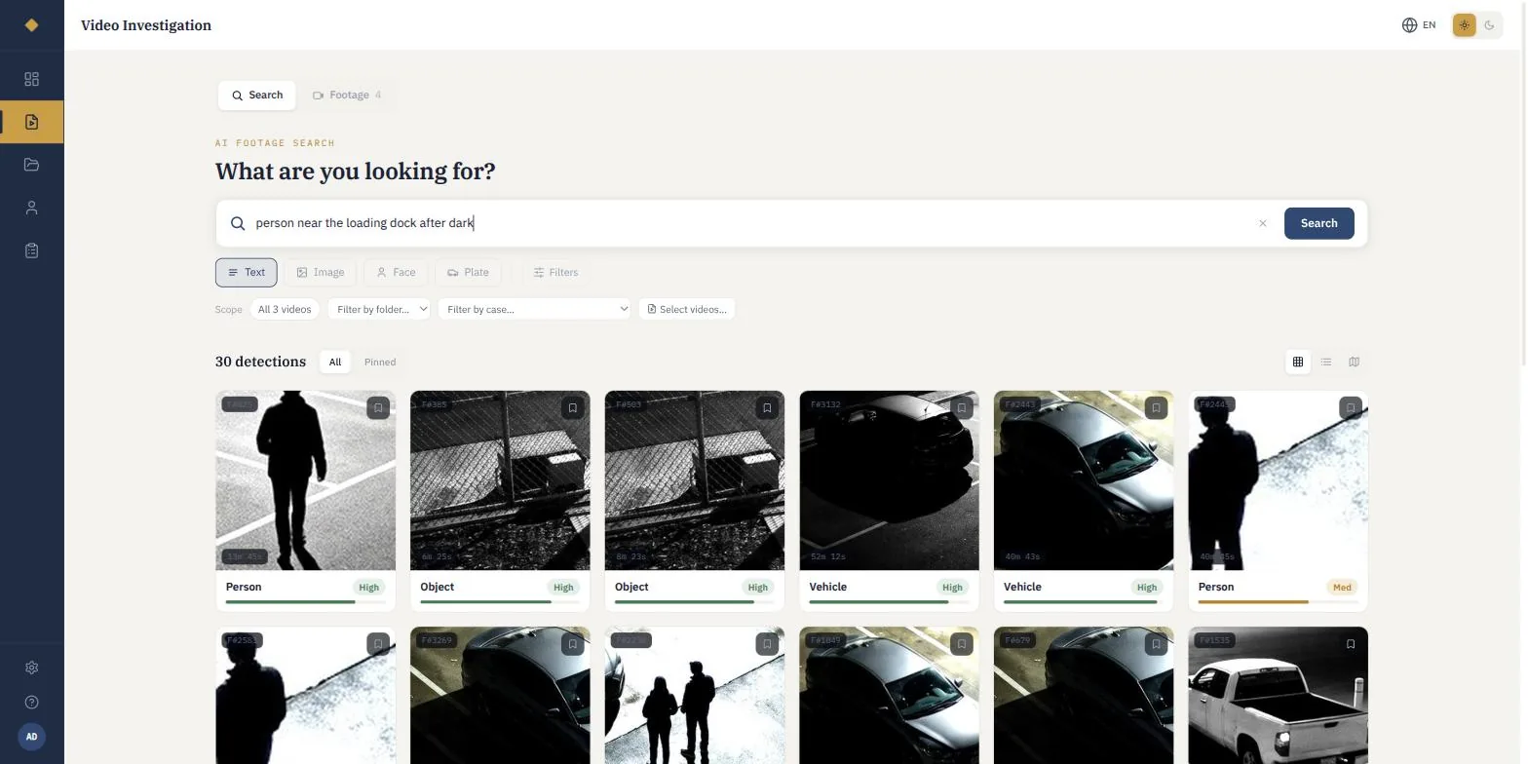Click Select videos button
This screenshot has width=1528, height=764.
point(687,309)
